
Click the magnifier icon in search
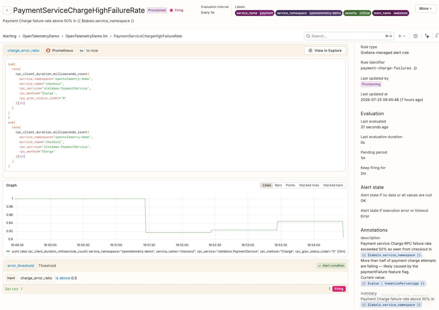coord(308,36)
